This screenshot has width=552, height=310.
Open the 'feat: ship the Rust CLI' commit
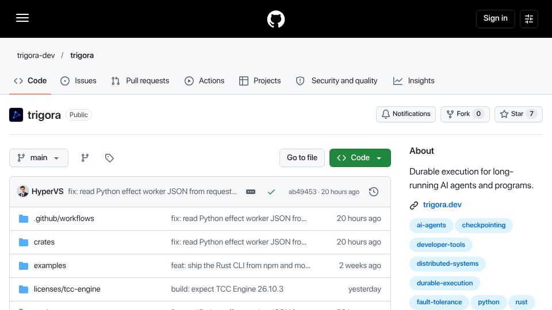(x=241, y=266)
